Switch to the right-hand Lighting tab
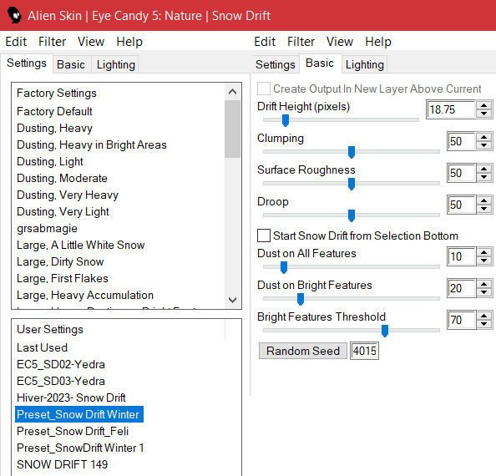The height and width of the screenshot is (476, 496). pos(364,64)
